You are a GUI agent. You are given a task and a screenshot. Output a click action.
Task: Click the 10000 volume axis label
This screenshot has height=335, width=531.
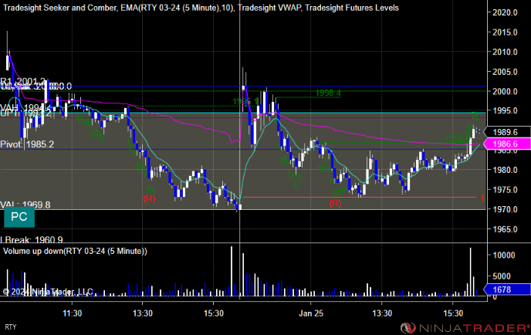tap(504, 255)
